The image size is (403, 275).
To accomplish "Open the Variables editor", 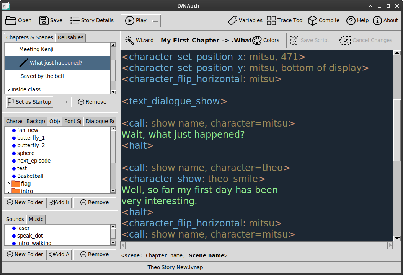I will point(245,21).
